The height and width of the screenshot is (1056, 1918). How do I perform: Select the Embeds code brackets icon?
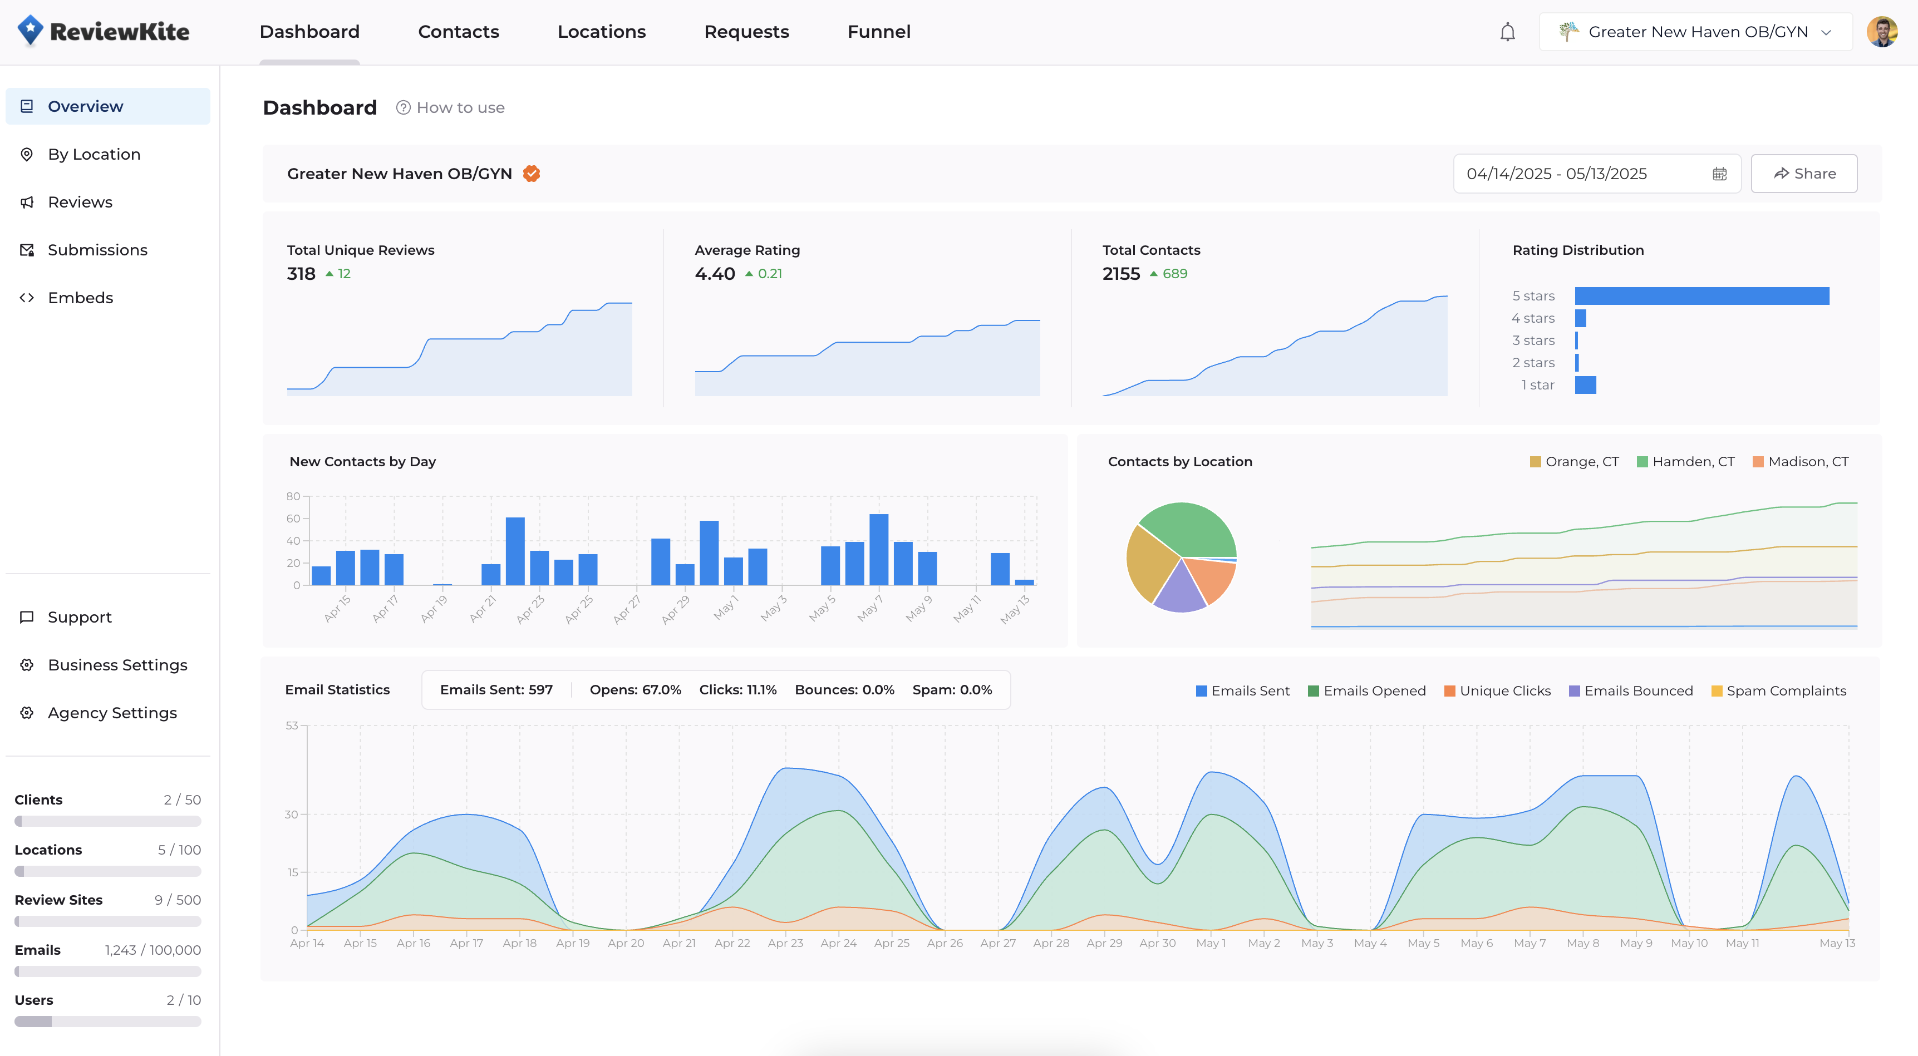(x=27, y=298)
